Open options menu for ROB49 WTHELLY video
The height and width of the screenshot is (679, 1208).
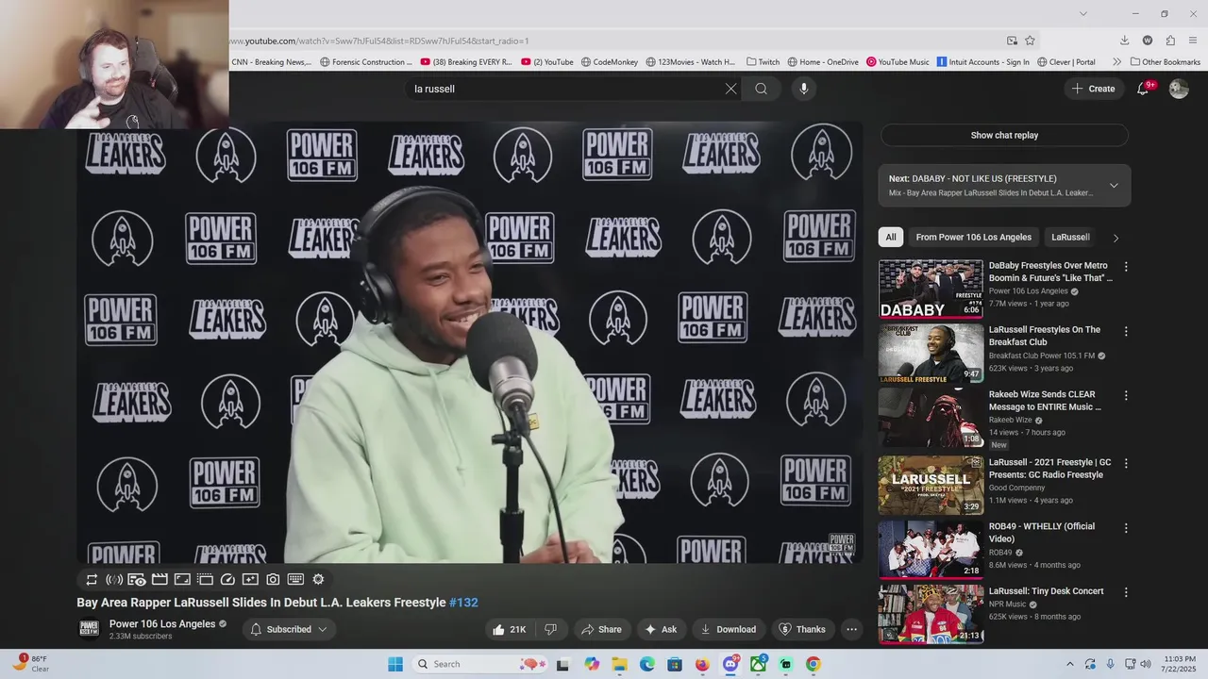pos(1126,527)
